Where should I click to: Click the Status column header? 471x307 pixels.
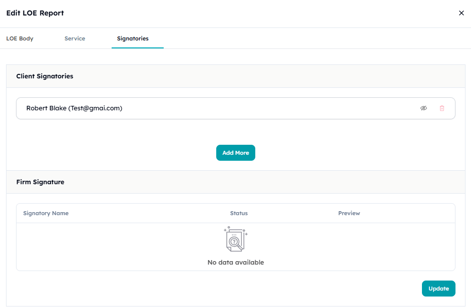[239, 213]
